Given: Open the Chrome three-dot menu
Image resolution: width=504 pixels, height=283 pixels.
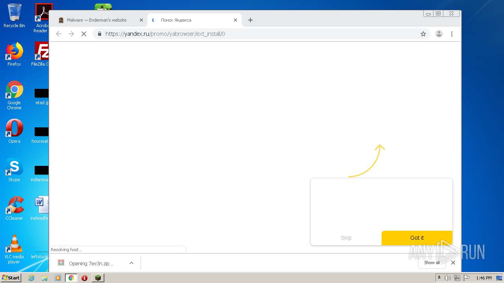Looking at the screenshot, I should (x=452, y=34).
